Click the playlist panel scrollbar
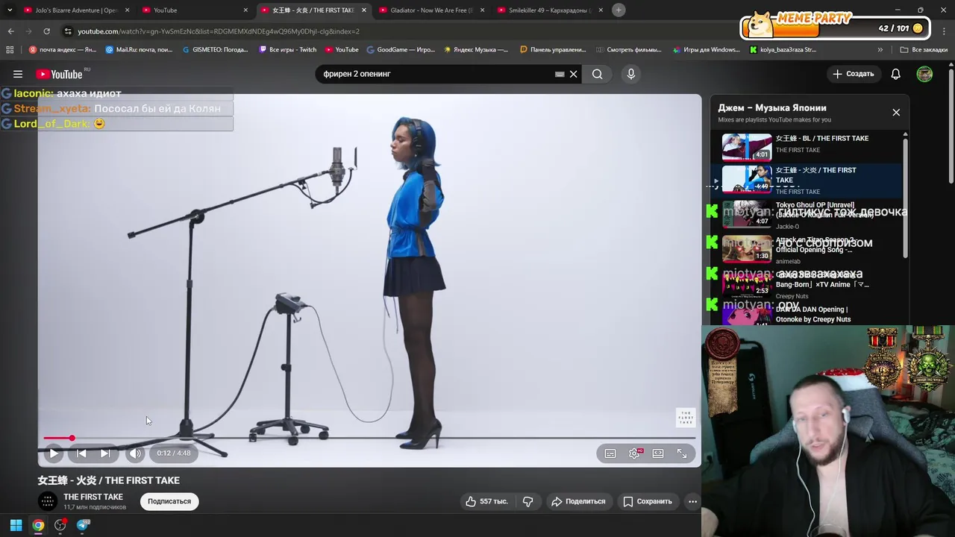 (x=906, y=198)
